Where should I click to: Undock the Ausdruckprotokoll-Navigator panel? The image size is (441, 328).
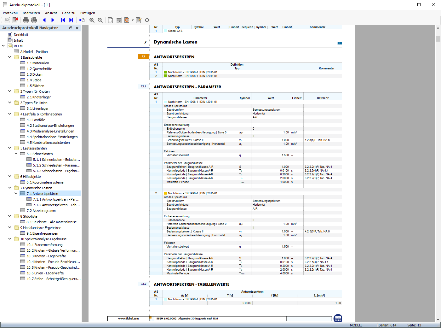coord(71,28)
